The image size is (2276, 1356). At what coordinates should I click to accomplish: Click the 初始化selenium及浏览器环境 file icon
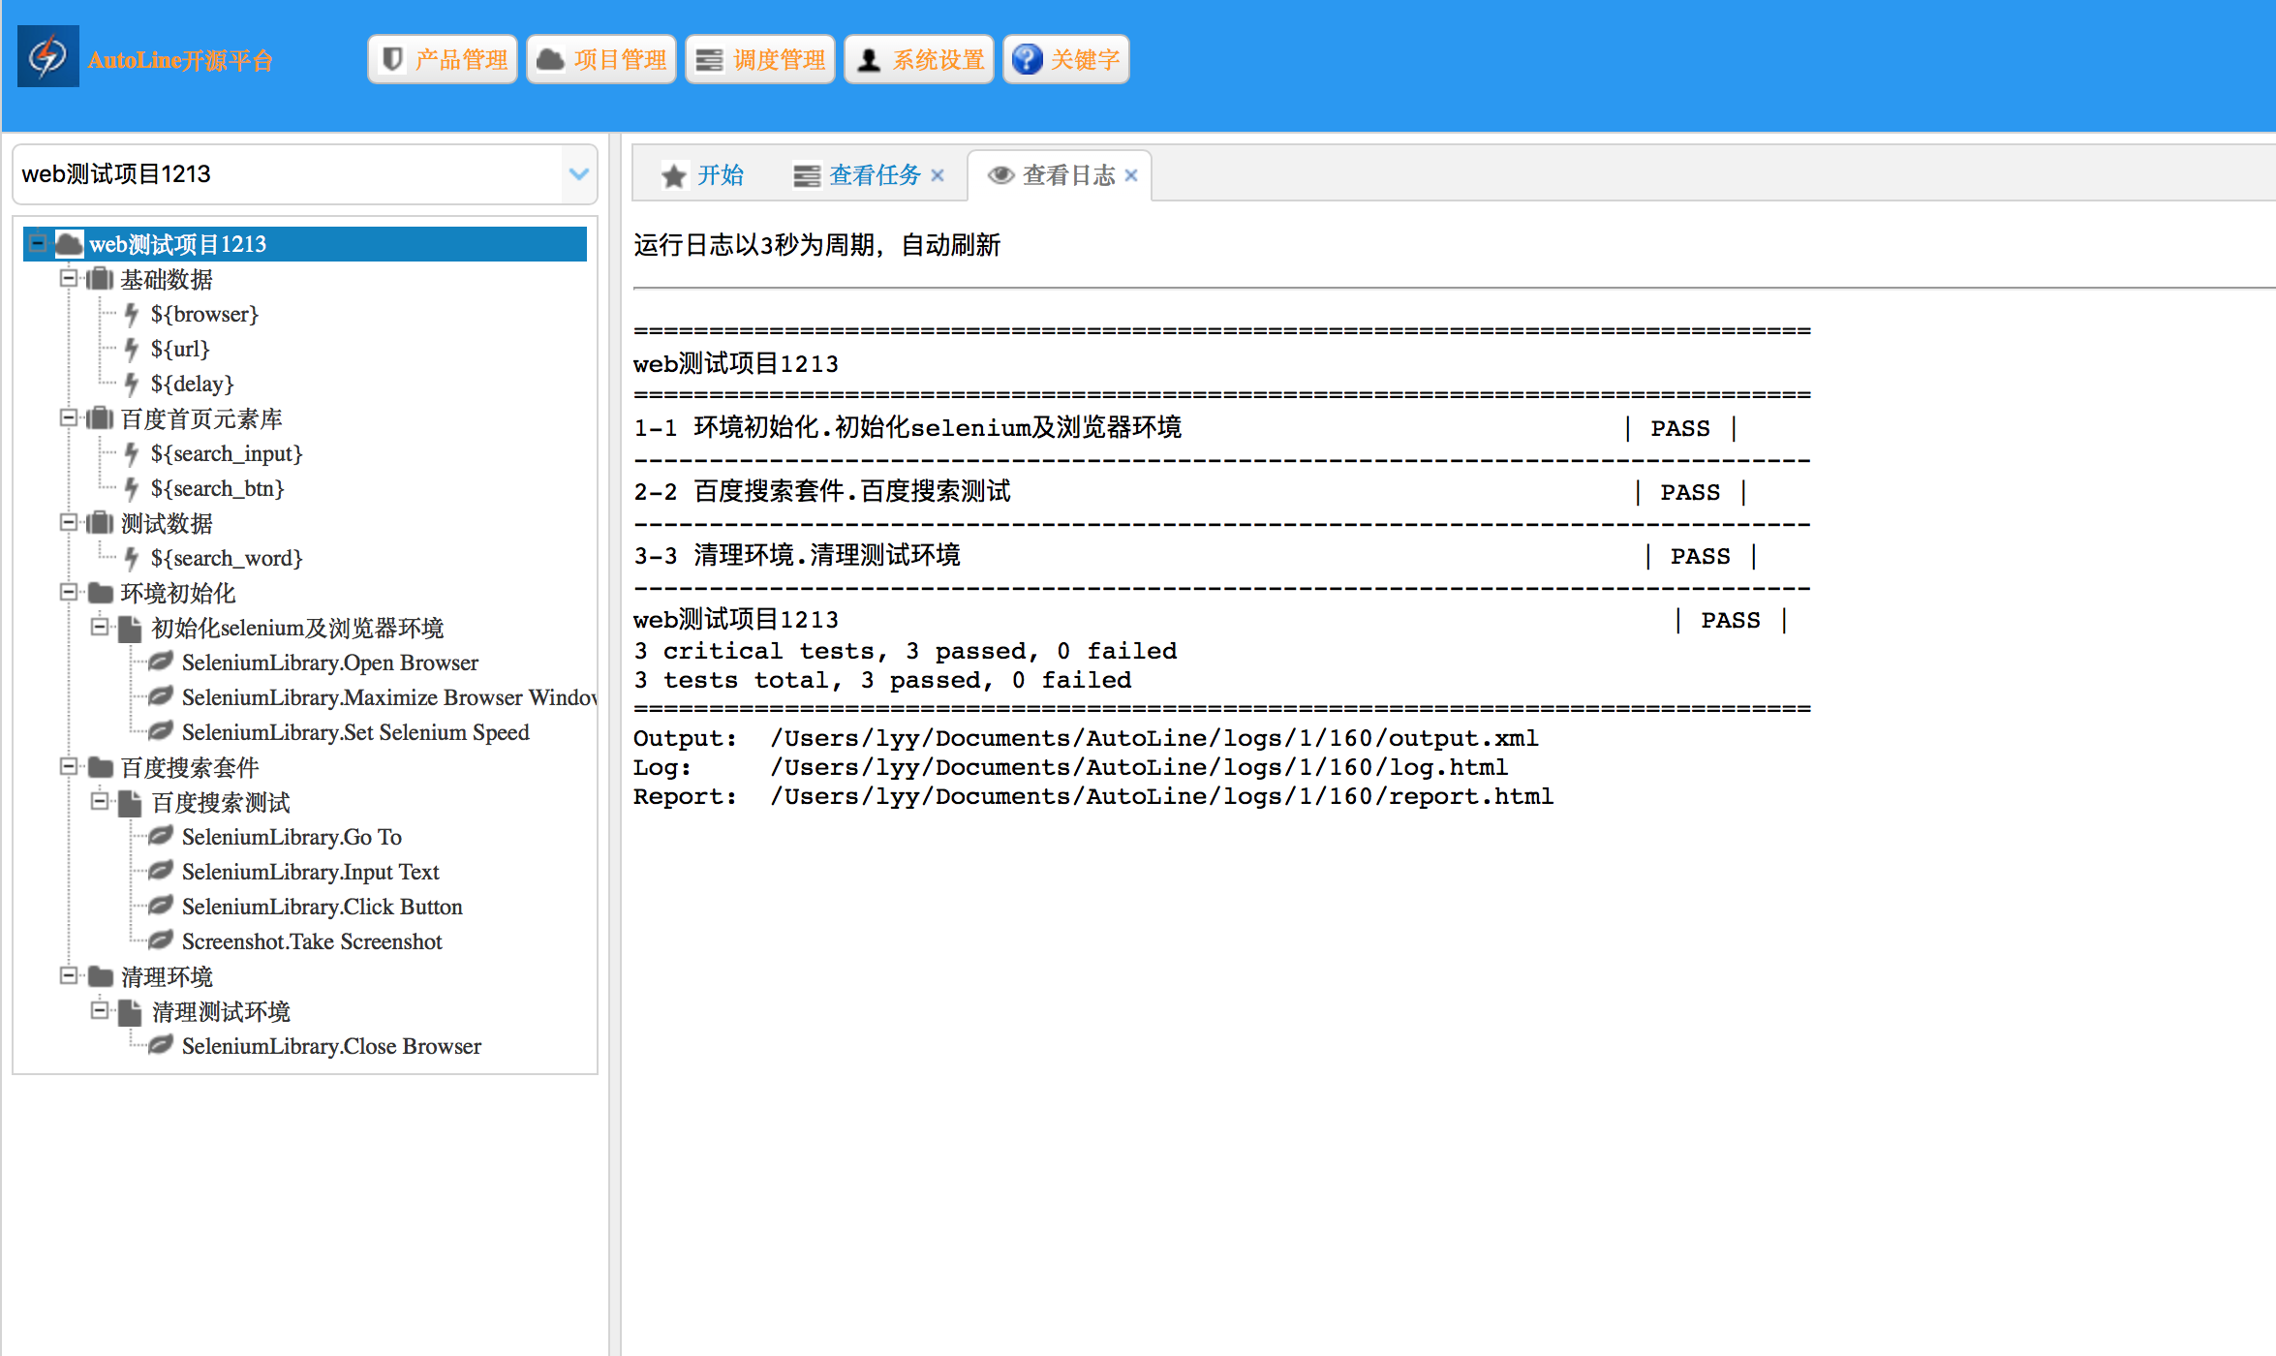coord(130,629)
